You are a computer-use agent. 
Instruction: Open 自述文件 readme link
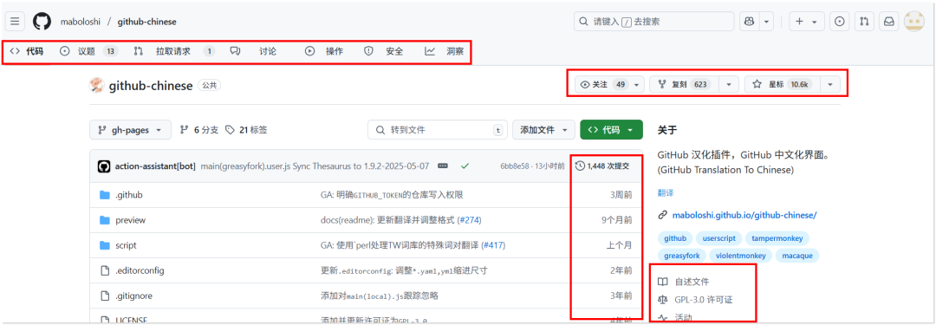(684, 282)
